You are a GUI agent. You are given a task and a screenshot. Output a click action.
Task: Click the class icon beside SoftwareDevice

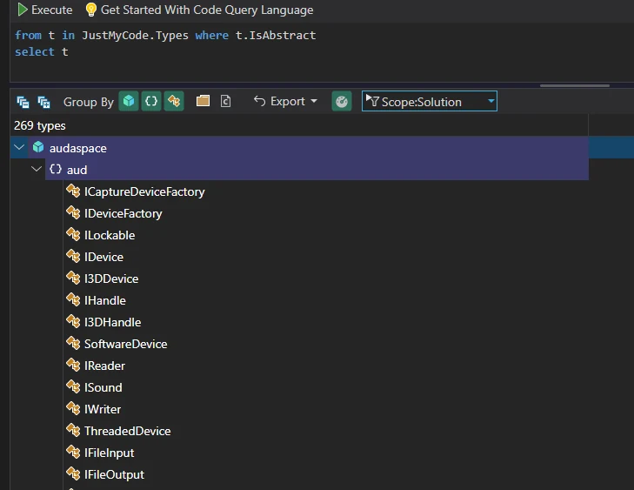pos(73,343)
